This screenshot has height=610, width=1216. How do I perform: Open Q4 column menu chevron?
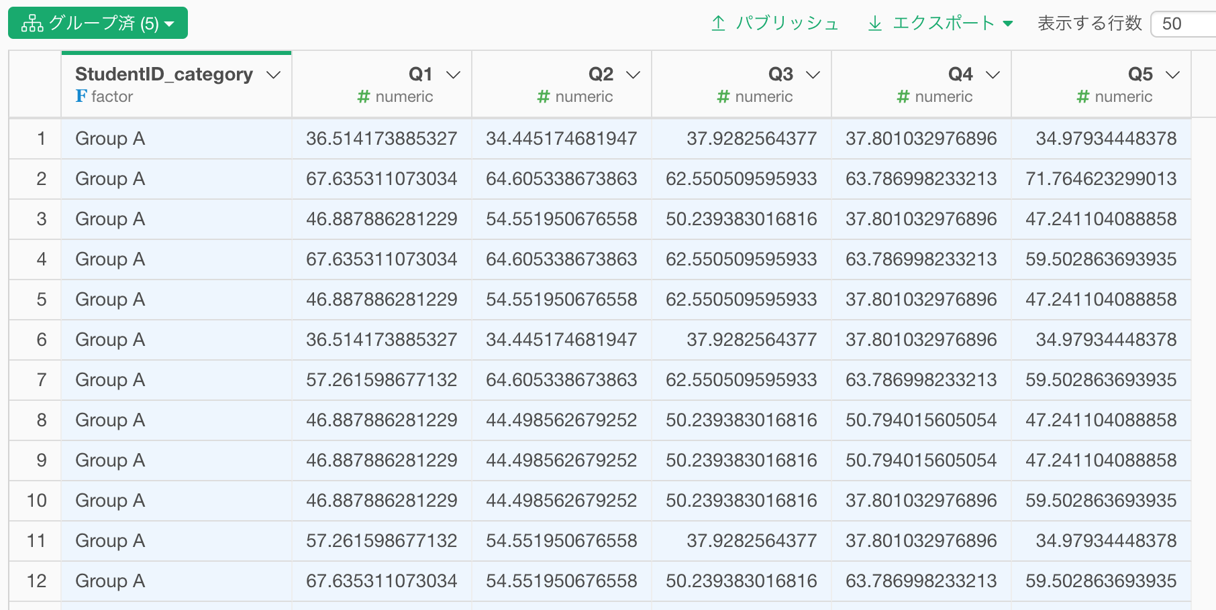(x=993, y=74)
